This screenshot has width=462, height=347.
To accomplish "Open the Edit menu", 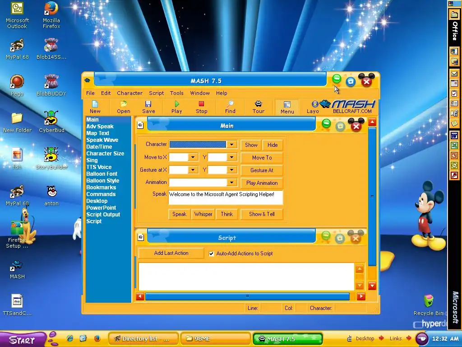I will click(x=106, y=93).
